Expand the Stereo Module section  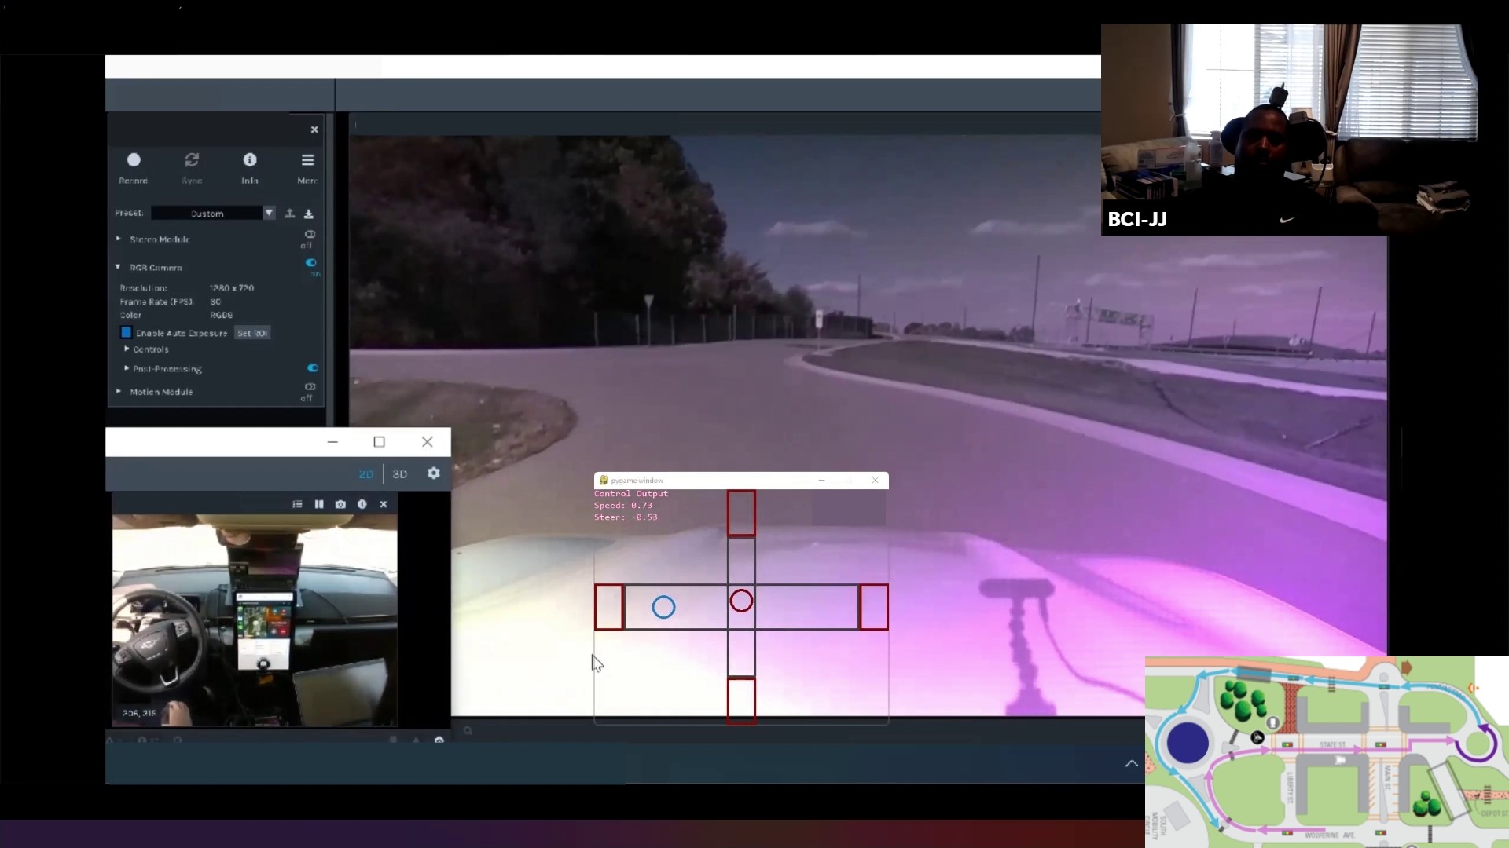pyautogui.click(x=119, y=239)
